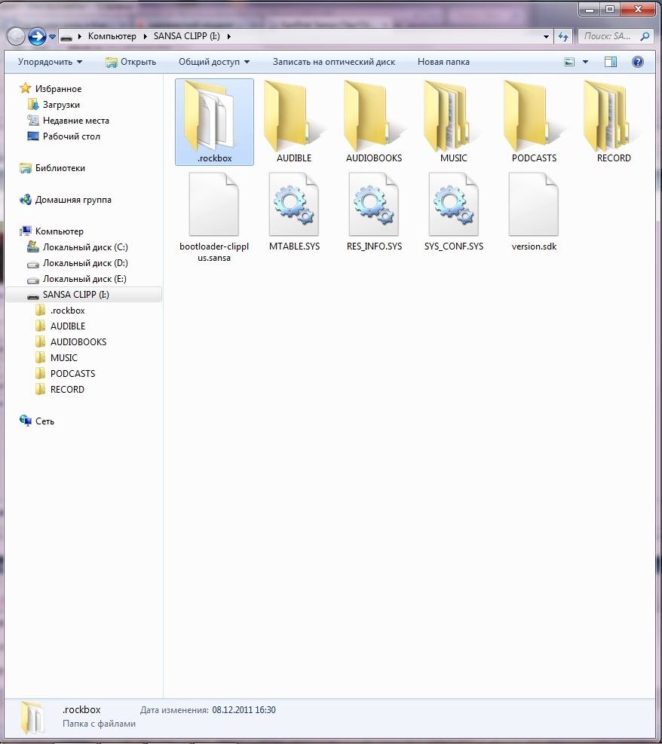Click the change view icon
The image size is (662, 744).
point(569,62)
